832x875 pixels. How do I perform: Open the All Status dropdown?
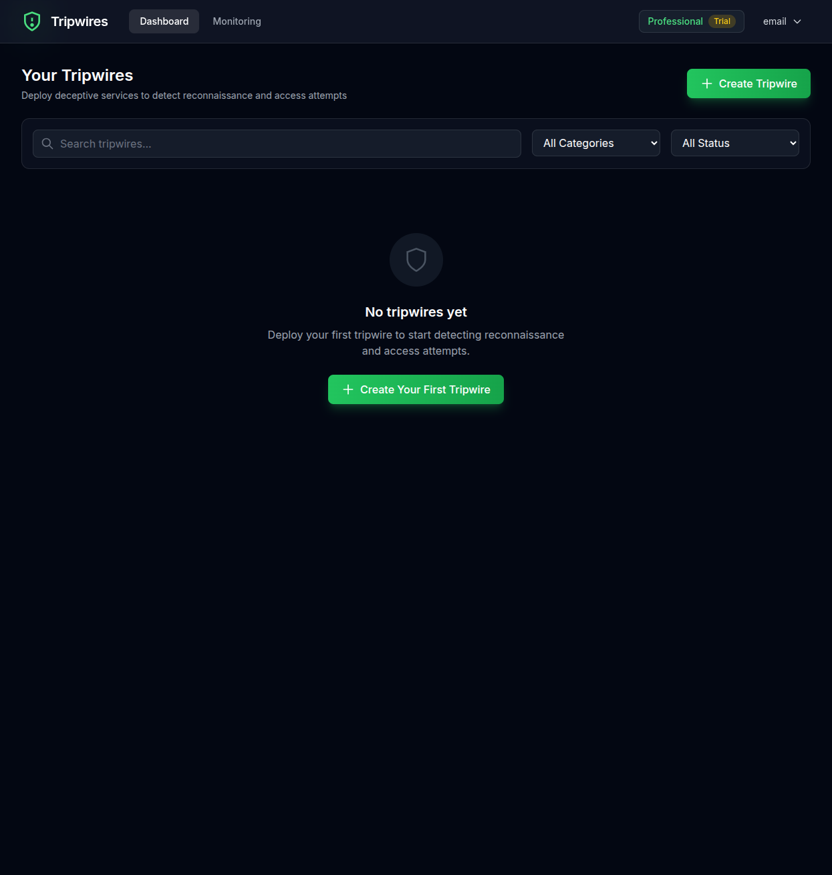735,143
